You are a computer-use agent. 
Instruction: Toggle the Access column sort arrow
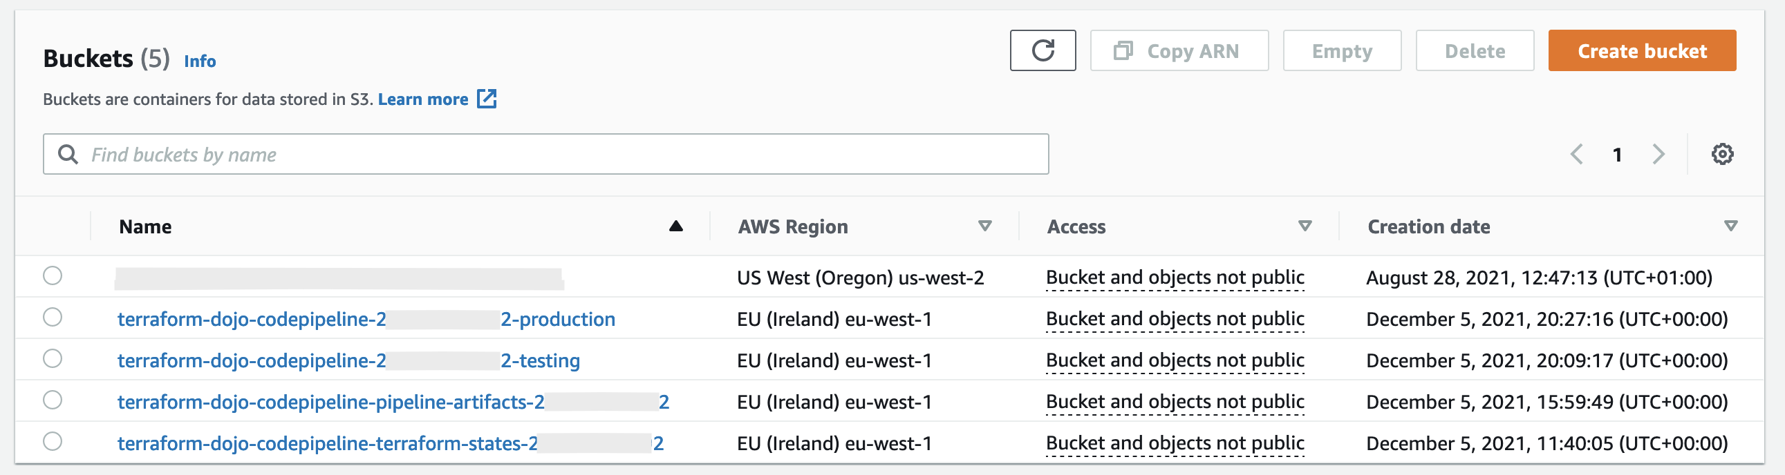click(x=1305, y=226)
